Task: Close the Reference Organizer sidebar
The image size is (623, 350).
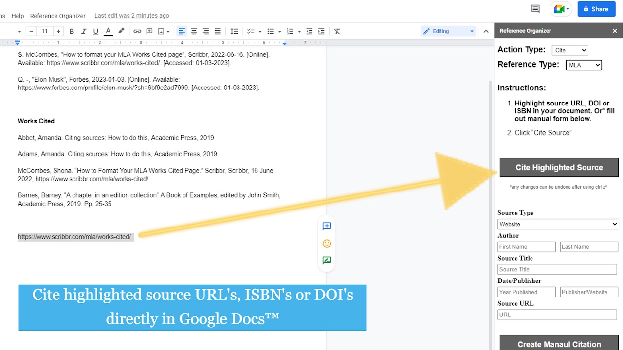Action: (615, 31)
